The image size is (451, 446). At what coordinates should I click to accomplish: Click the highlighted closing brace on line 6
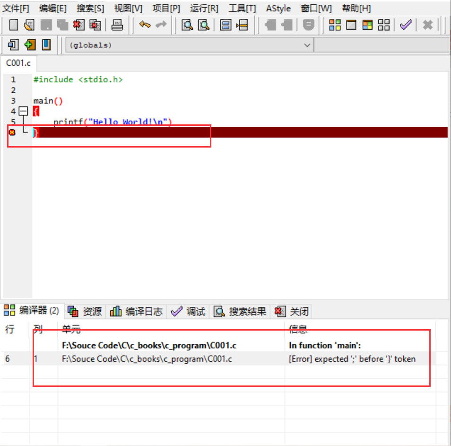click(35, 132)
